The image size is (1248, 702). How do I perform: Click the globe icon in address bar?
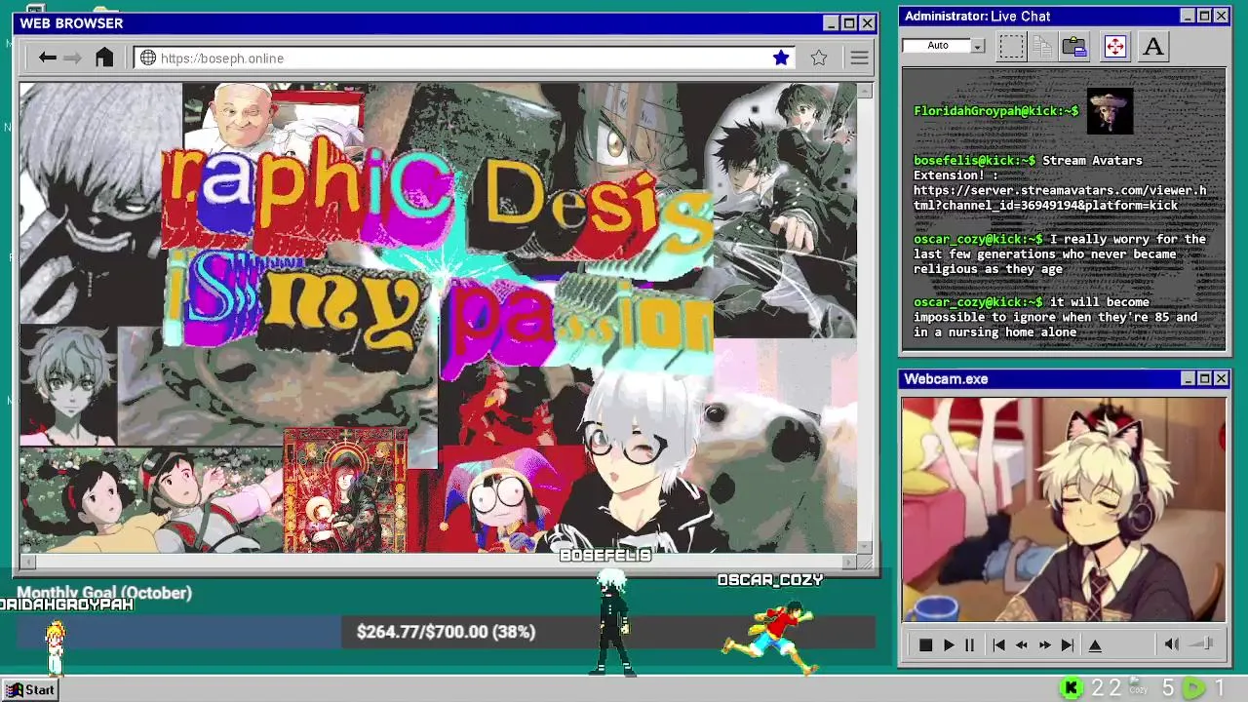point(148,58)
